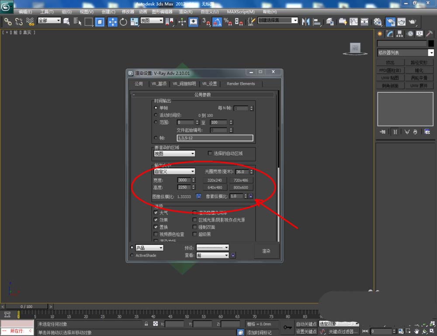
Task: Open the 自定义 output size dropdown
Action: click(x=174, y=172)
